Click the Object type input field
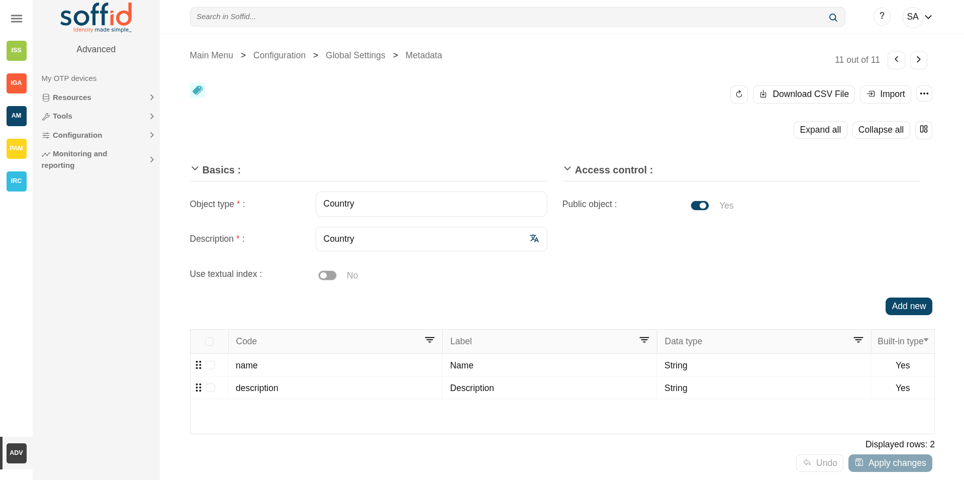Image resolution: width=964 pixels, height=480 pixels. pyautogui.click(x=431, y=204)
